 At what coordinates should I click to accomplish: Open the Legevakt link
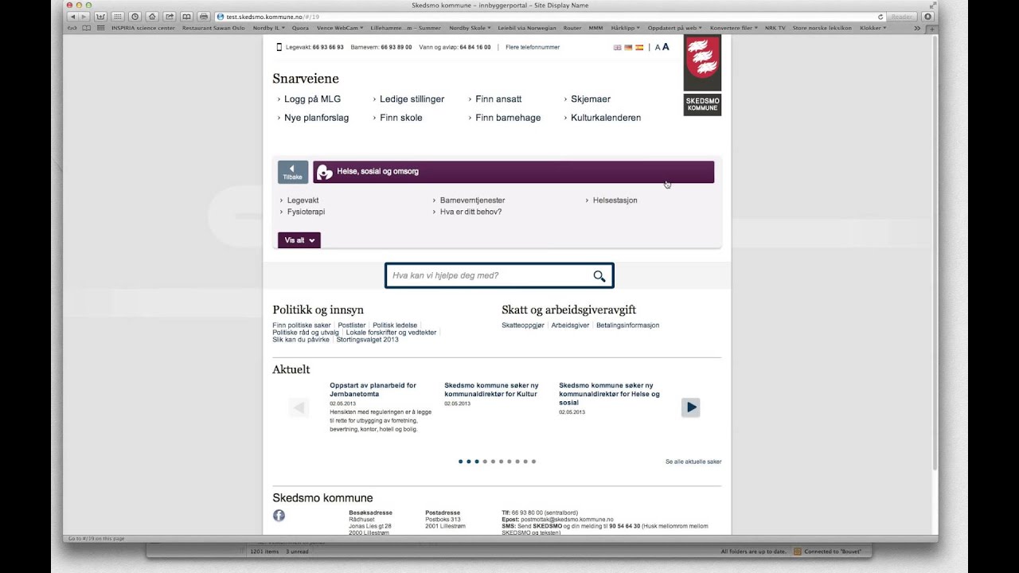pos(303,201)
